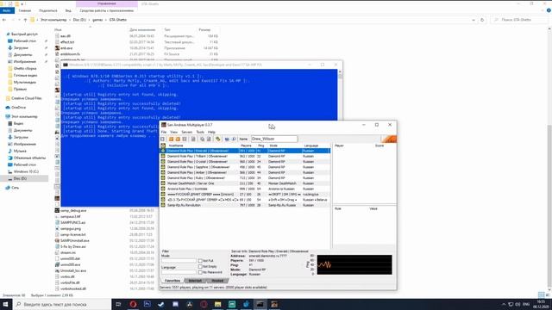
Task: Expand the Explorer ribbon chevron
Action: [543, 10]
